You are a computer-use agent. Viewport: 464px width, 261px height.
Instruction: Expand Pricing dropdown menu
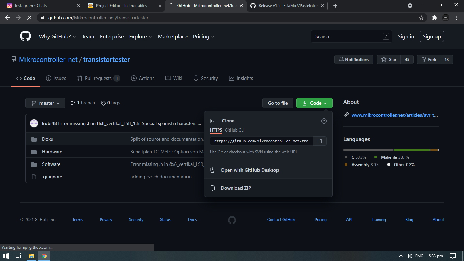pos(203,36)
